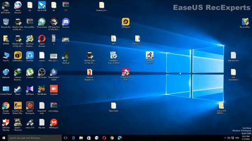Image resolution: width=252 pixels, height=141 pixels.
Task: Open Task View from the taskbar
Action: coord(65,138)
